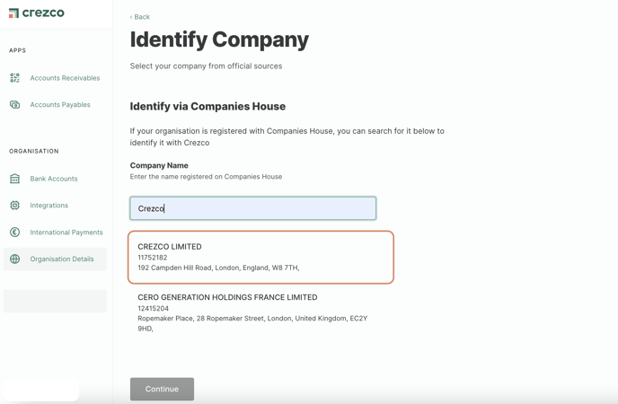618x404 pixels.
Task: Go back using the Back link
Action: point(140,17)
